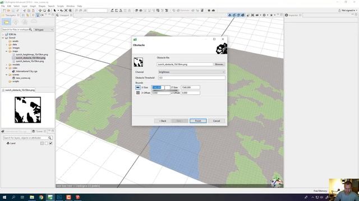Image resolution: width=359 pixels, height=201 pixels.
Task: Toggle the first checkbox on Land row
Action: (42, 143)
